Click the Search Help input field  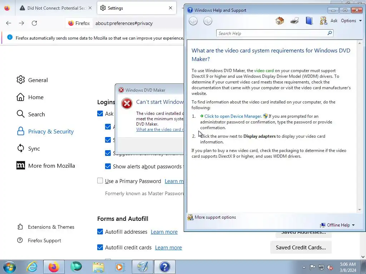coord(272,33)
